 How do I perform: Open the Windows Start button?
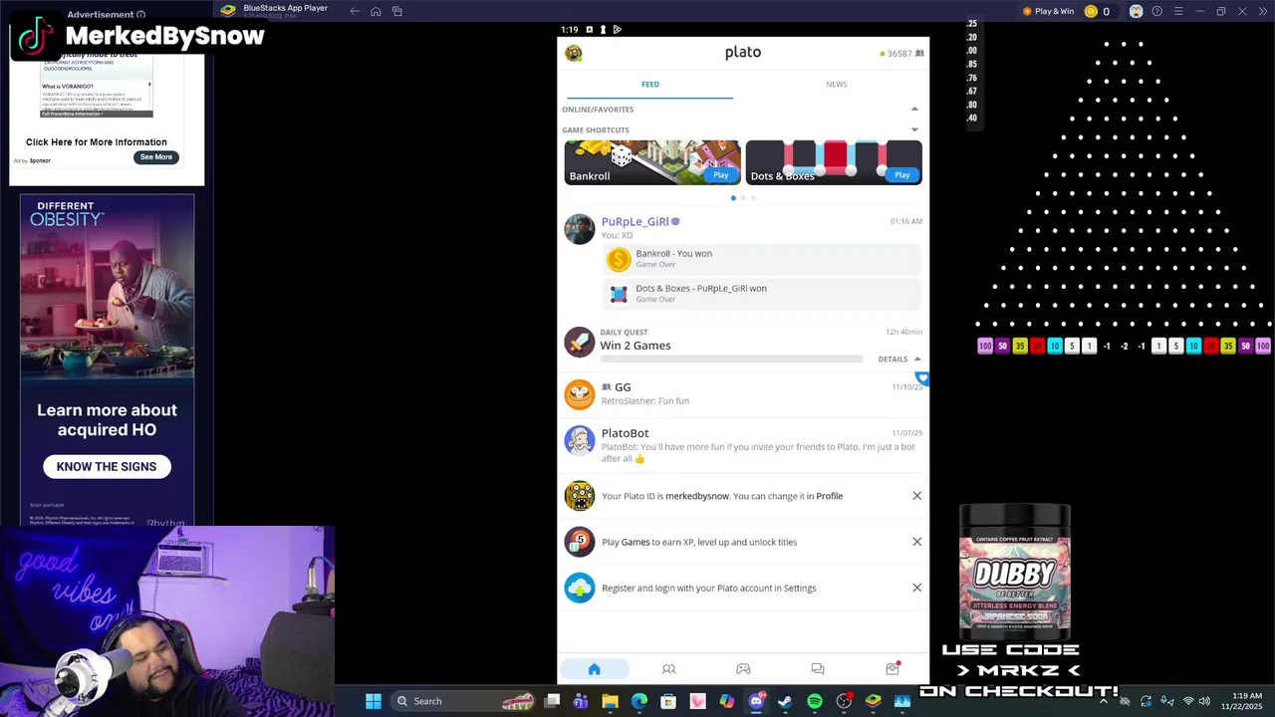[373, 701]
